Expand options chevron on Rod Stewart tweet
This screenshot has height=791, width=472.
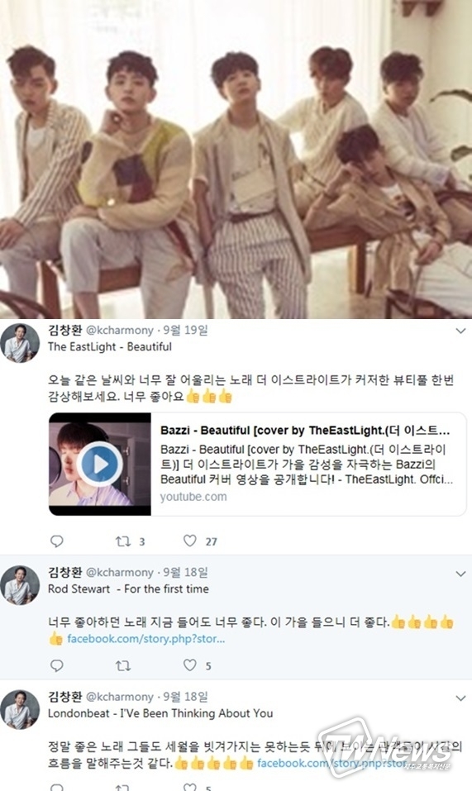[x=460, y=574]
